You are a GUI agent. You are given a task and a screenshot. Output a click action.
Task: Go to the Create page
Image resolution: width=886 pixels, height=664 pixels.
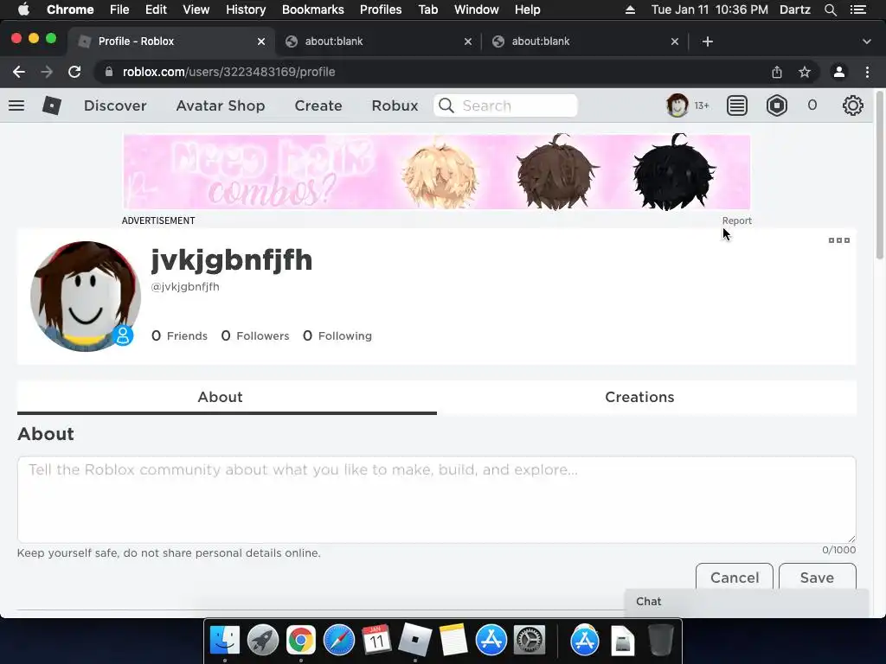point(318,105)
